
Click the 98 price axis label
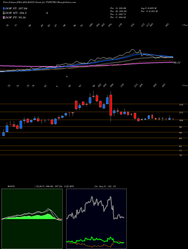click(x=180, y=127)
